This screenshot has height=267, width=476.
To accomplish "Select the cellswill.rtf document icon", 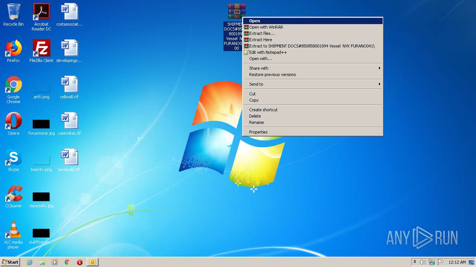I will (69, 88).
